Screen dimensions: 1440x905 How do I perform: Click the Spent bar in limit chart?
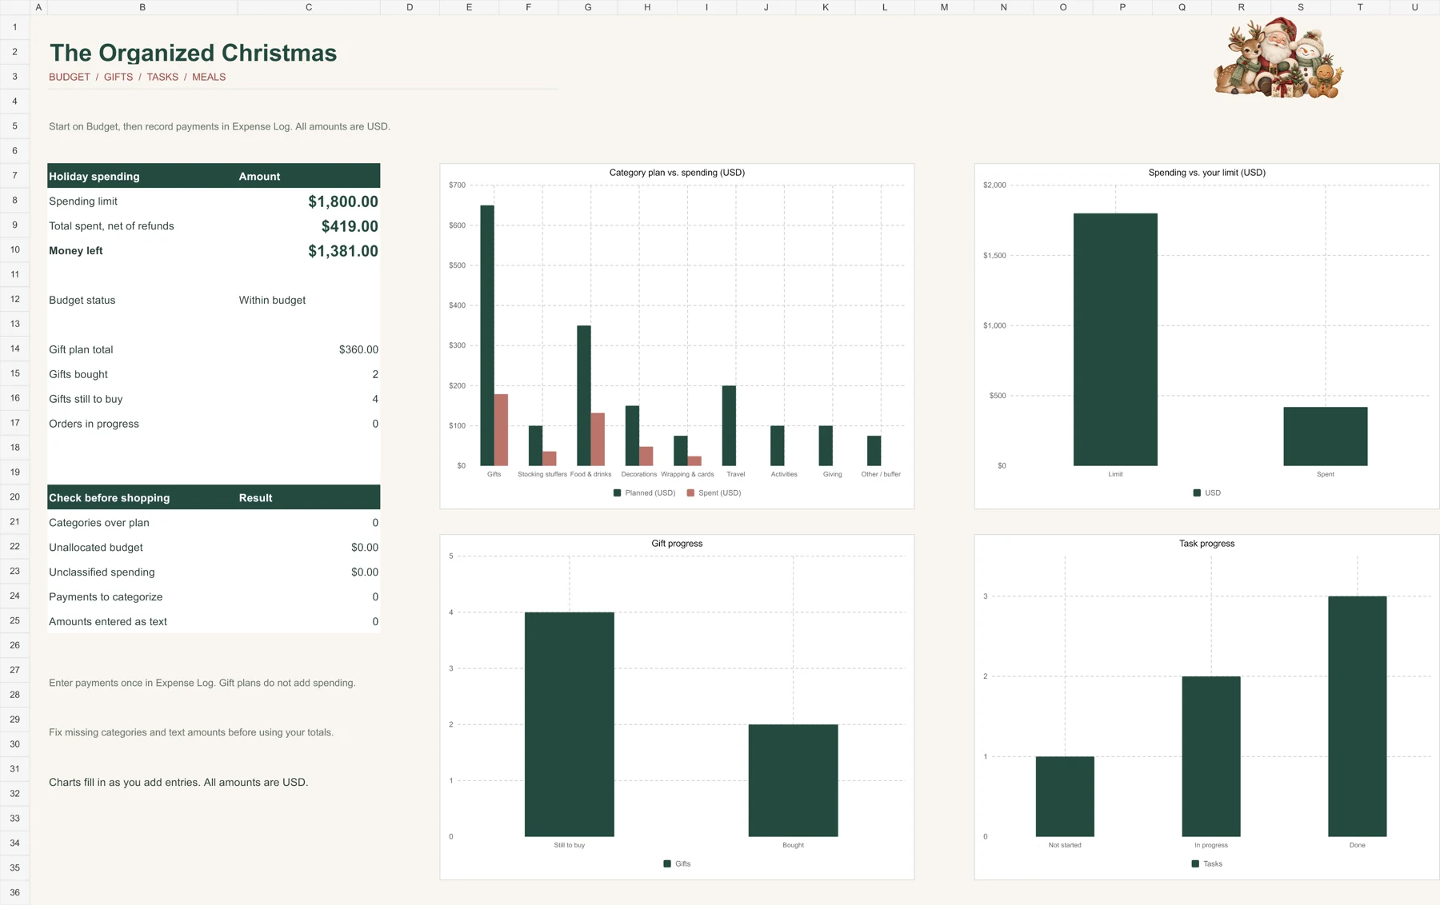click(x=1326, y=437)
